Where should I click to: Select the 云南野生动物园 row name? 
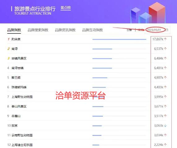coord(22,135)
